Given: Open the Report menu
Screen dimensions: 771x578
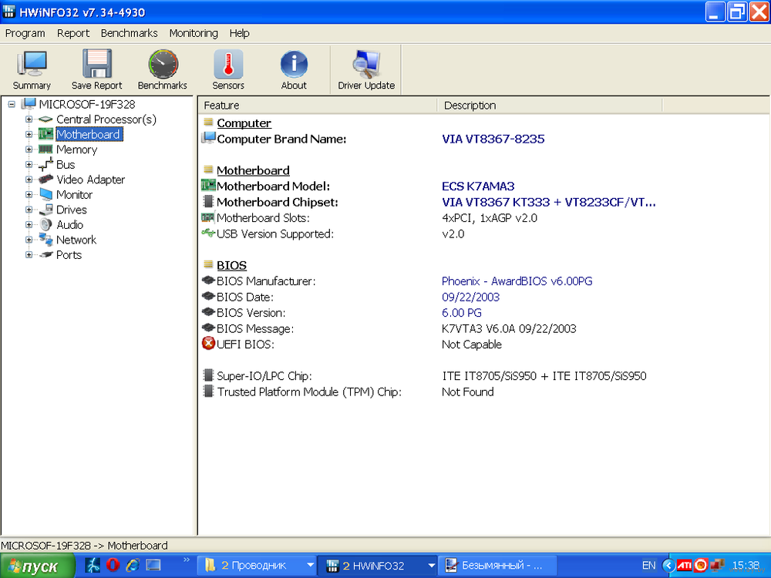Looking at the screenshot, I should click(73, 33).
